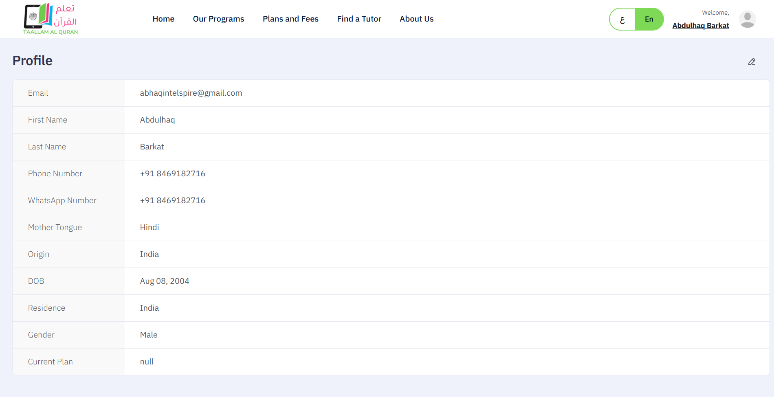Image resolution: width=774 pixels, height=397 pixels.
Task: Click the Abdulhaq Barkat username link
Action: click(x=700, y=26)
